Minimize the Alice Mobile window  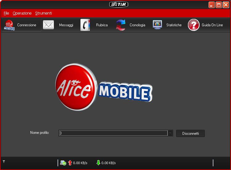tap(212, 5)
